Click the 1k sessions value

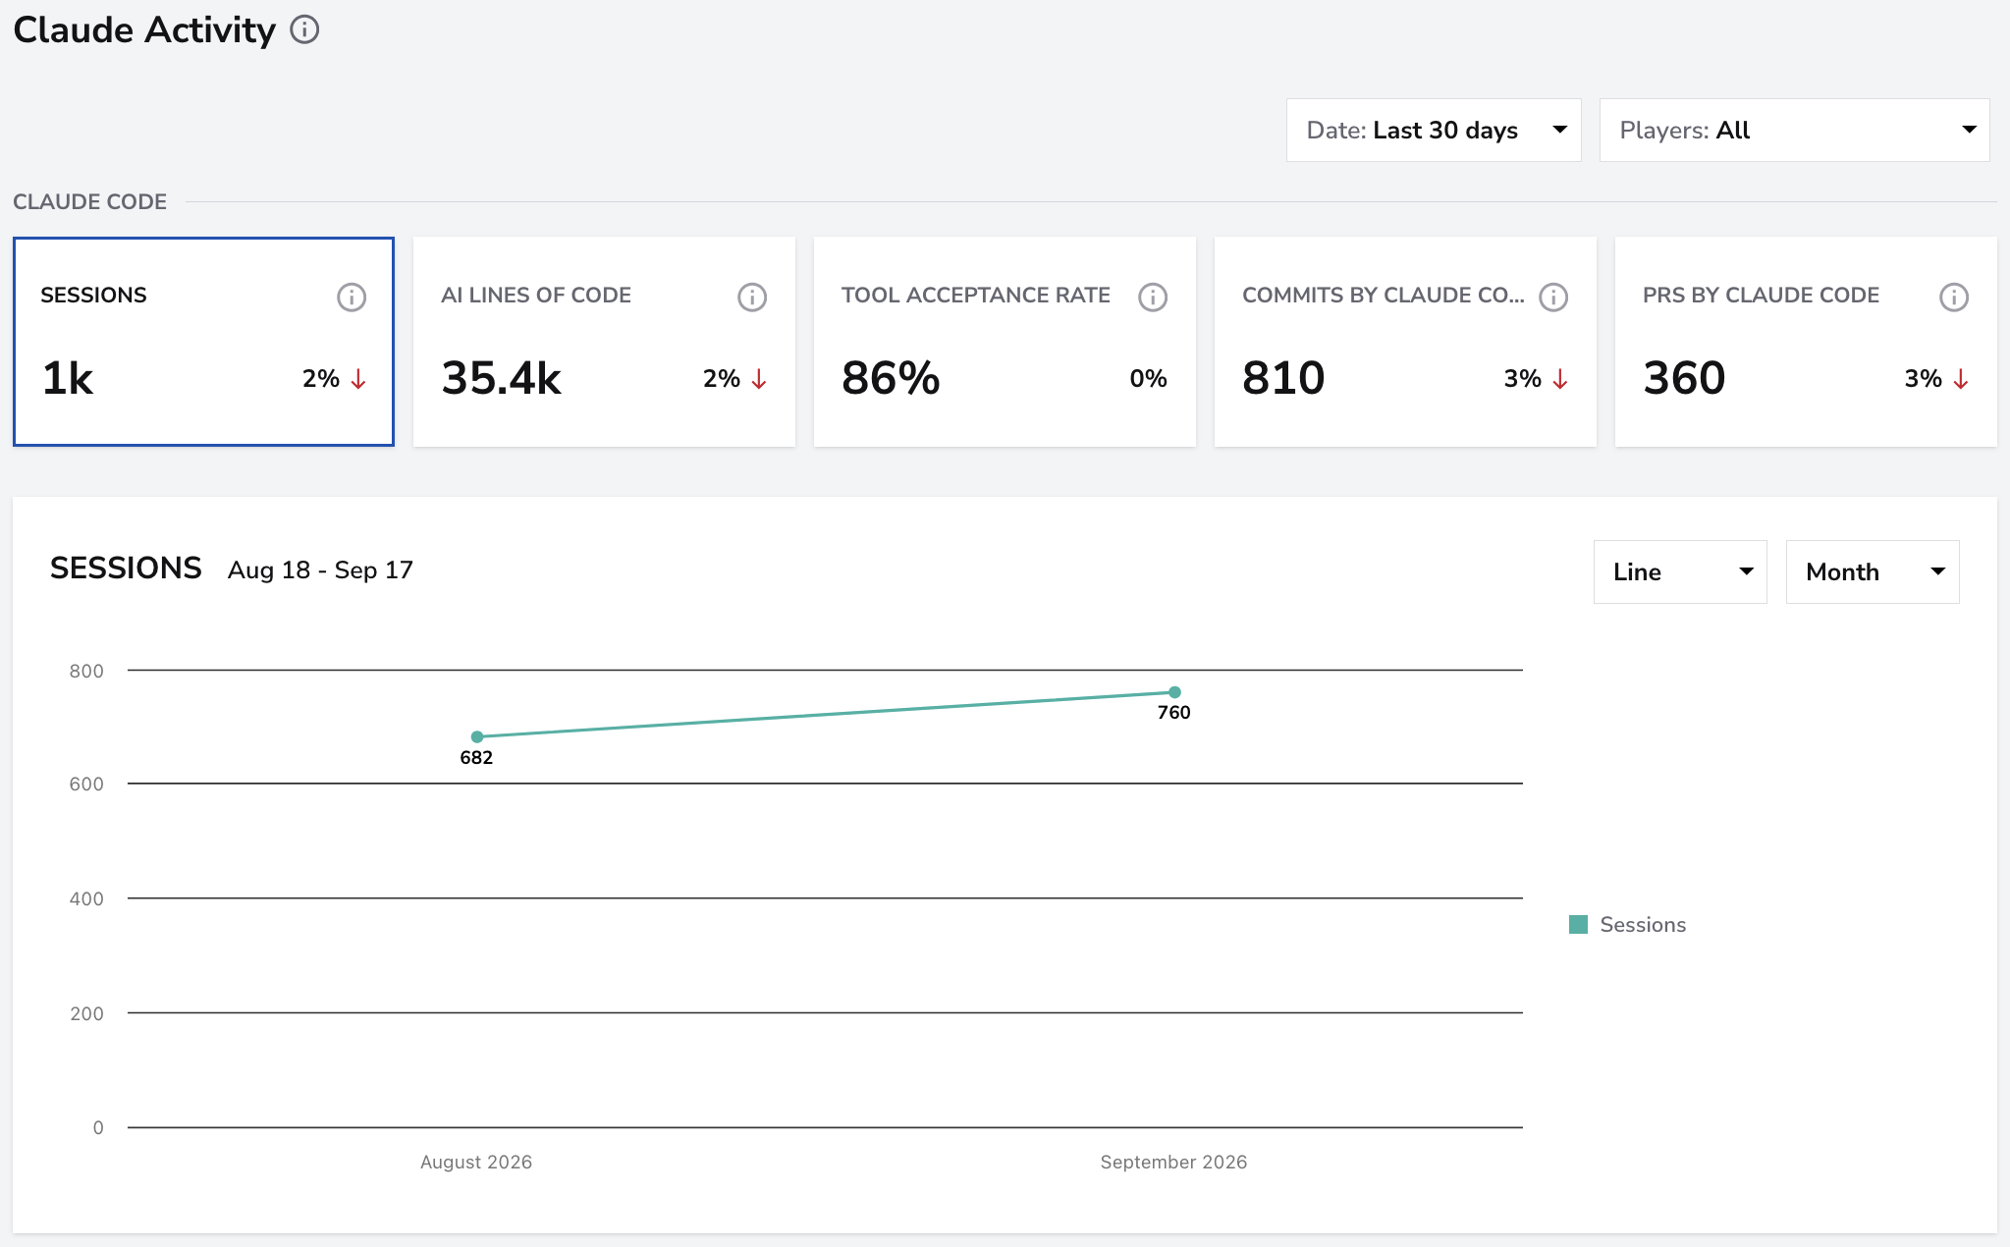point(68,378)
